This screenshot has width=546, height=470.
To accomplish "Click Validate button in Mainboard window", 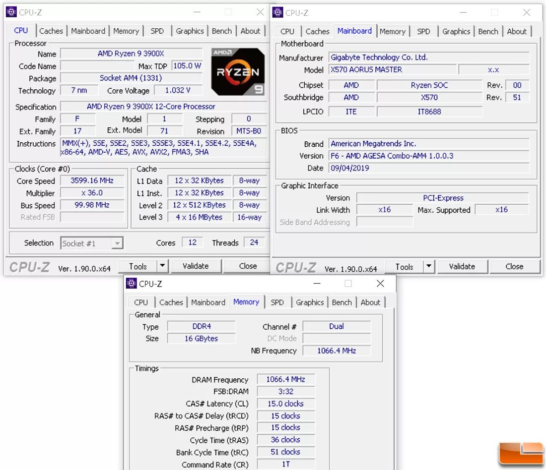I will click(462, 267).
